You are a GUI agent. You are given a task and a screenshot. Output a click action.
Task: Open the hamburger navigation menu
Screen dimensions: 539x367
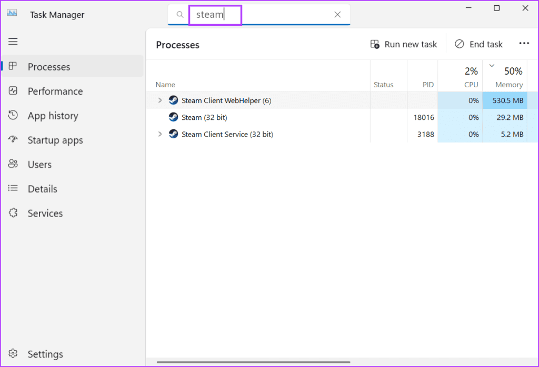point(13,42)
